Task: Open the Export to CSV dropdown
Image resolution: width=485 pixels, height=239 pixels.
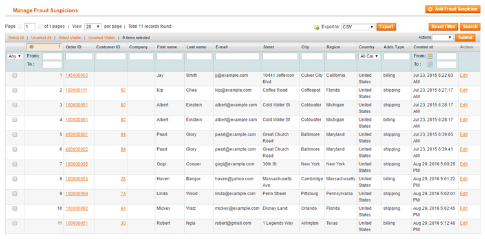Action: (358, 27)
